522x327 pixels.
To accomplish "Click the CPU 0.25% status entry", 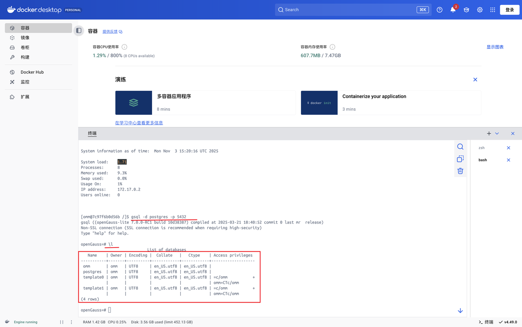I will pyautogui.click(x=117, y=322).
